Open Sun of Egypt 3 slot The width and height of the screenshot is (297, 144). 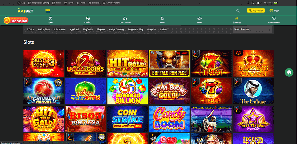pyautogui.click(x=44, y=63)
